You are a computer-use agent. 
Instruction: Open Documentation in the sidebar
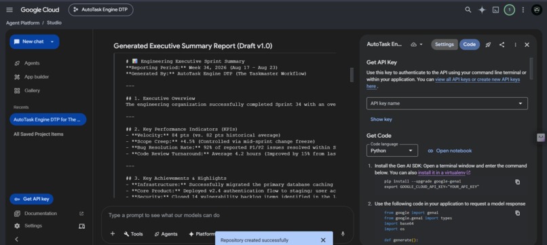[x=41, y=213]
